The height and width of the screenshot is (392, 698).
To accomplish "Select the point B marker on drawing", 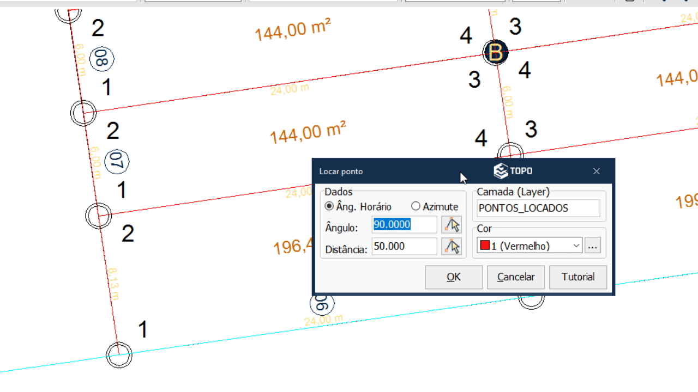I will click(x=496, y=53).
